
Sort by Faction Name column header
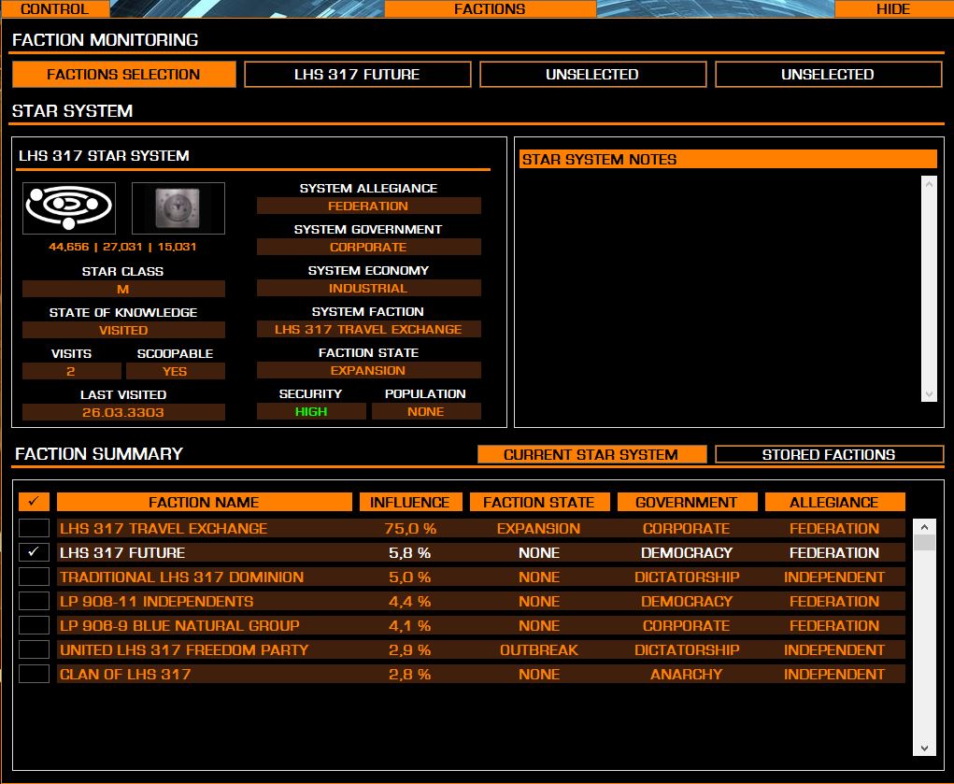pyautogui.click(x=204, y=502)
